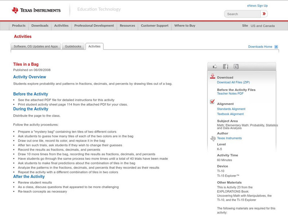Viewport: 288px width, 215px height.
Task: Open the Products menu
Action: (x=19, y=26)
